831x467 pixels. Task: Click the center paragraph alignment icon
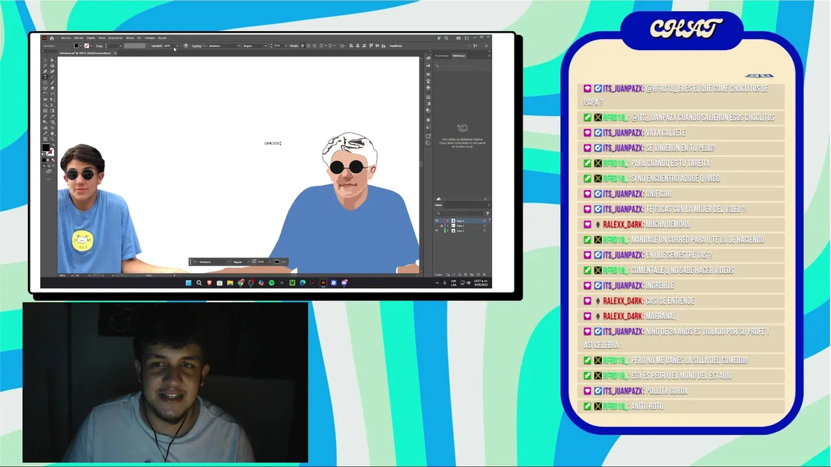pos(308,46)
